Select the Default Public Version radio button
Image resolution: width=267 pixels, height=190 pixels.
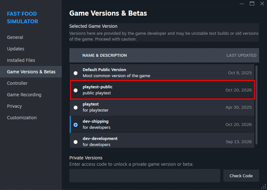[x=76, y=73]
